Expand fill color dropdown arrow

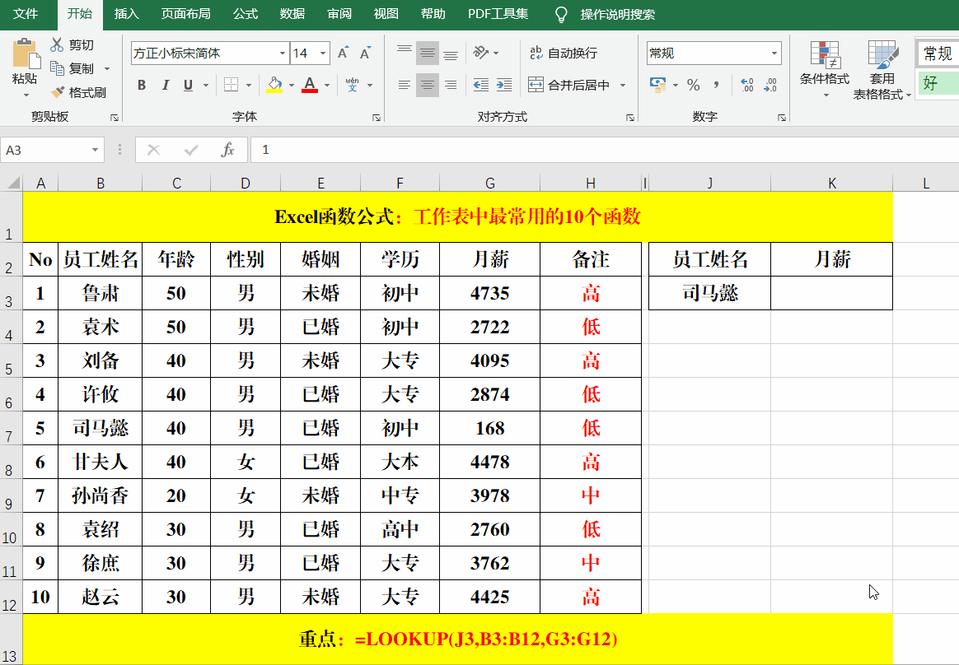291,85
